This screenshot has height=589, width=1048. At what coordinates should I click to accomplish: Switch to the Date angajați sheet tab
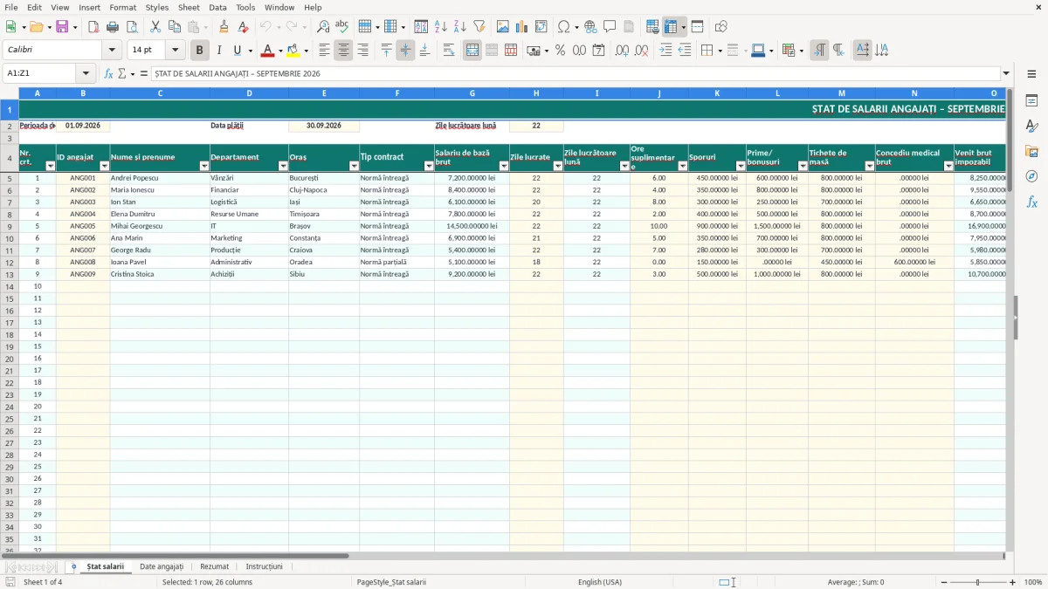click(x=162, y=566)
